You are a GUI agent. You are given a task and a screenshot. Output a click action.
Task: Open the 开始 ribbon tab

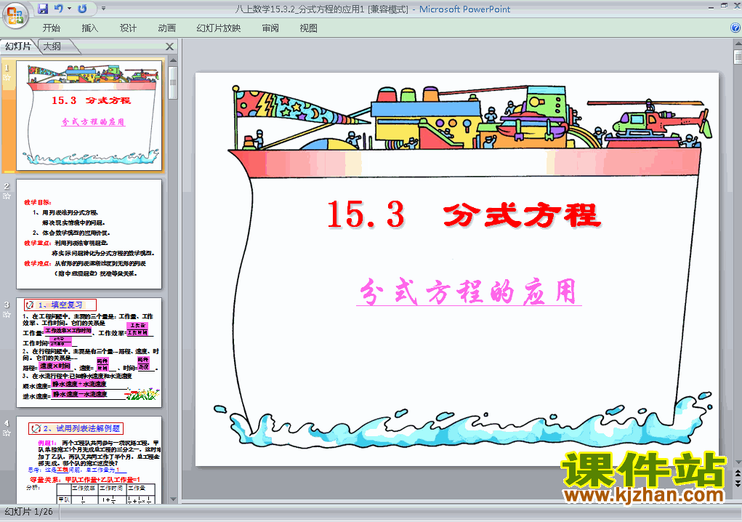pos(52,28)
